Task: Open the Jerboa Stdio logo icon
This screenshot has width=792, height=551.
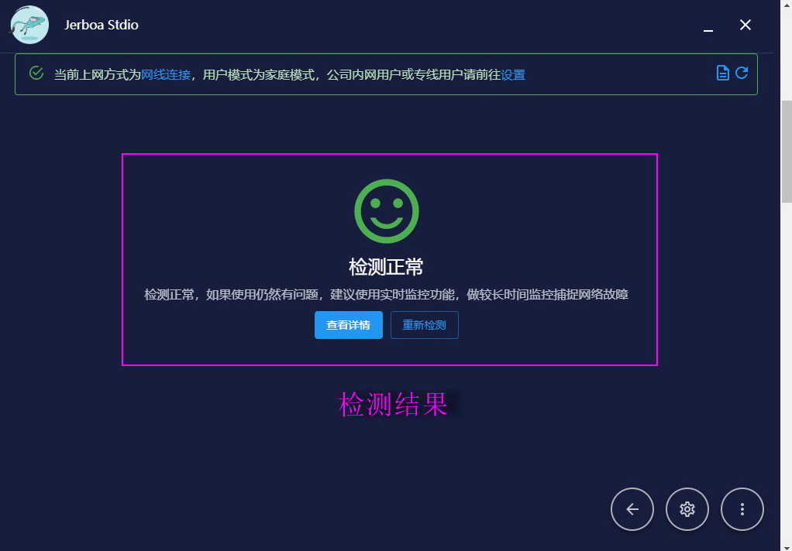Action: click(x=28, y=25)
